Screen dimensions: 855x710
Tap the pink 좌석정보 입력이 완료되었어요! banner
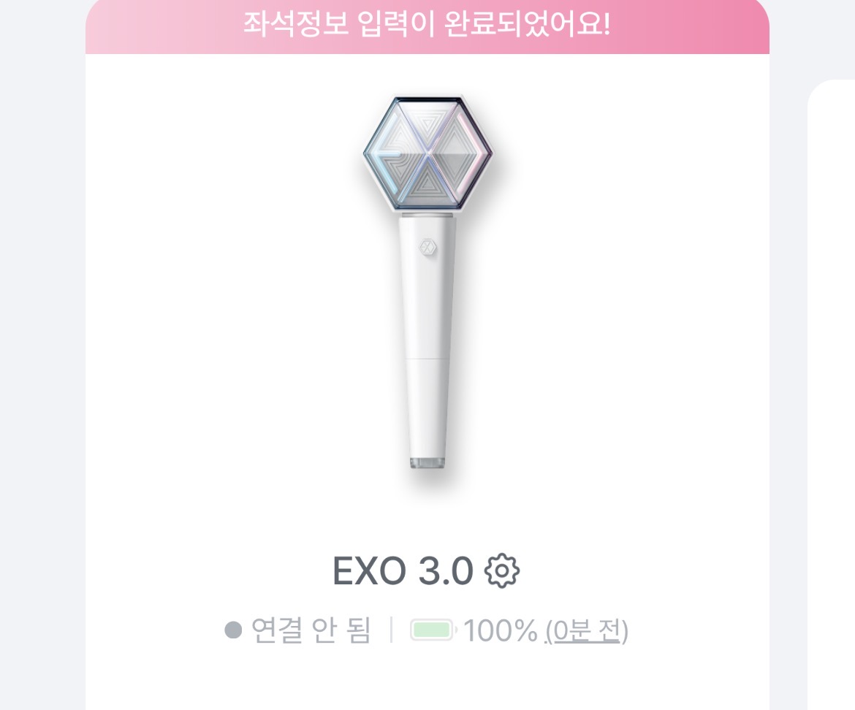point(427,25)
